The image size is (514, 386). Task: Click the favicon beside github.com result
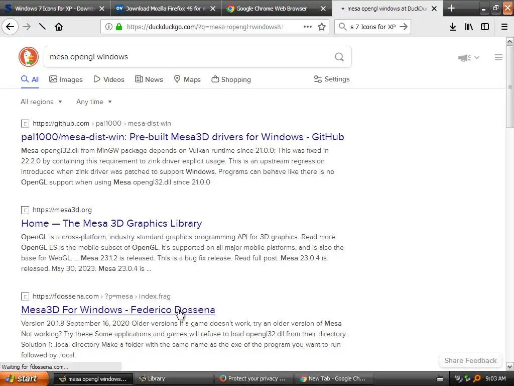[25, 124]
